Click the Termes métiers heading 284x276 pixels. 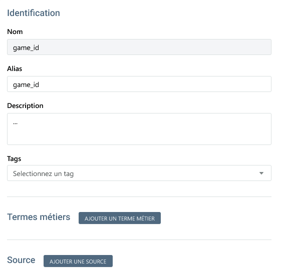click(39, 217)
